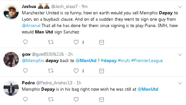The height and width of the screenshot is (105, 186).
Task: Retweet Joshua's Memphis Depay tweet
Action: tap(51, 42)
